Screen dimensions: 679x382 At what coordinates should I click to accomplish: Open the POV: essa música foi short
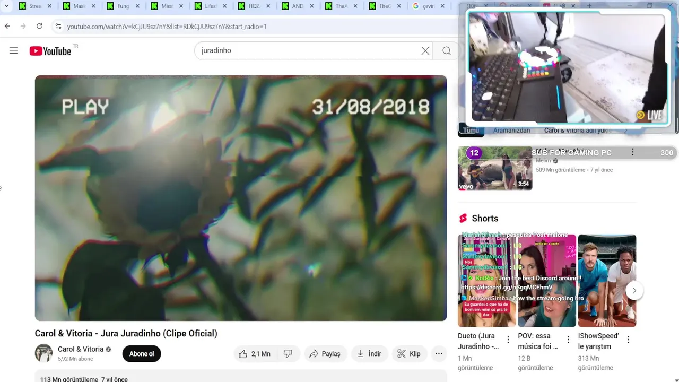(547, 281)
